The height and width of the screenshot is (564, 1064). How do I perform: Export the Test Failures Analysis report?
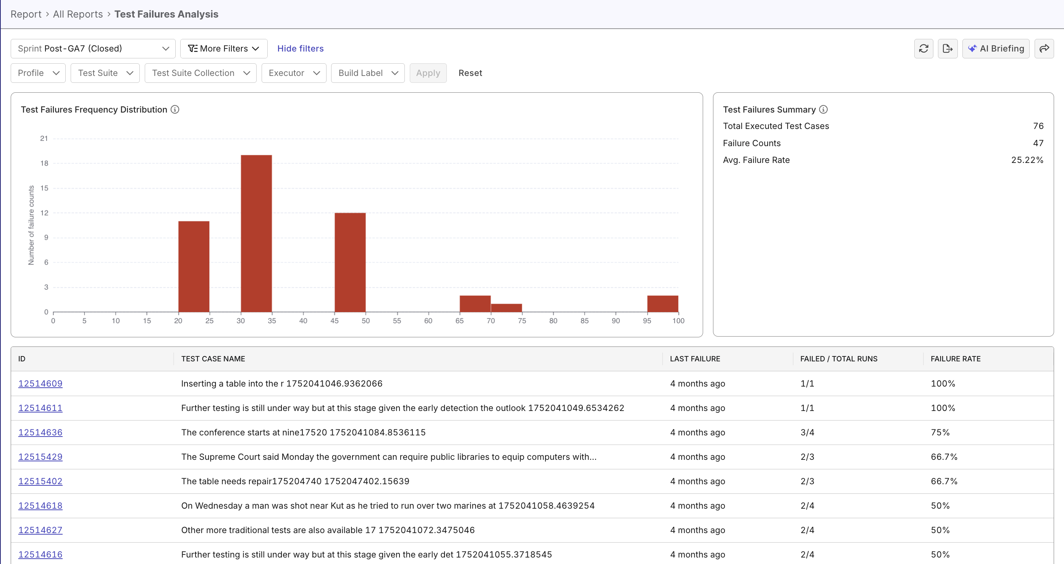click(x=948, y=48)
